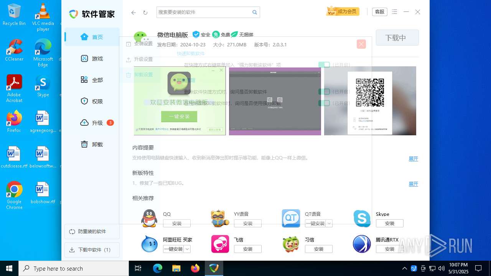
Task: Select the cutdisease.rtf desktop file
Action: 14,157
